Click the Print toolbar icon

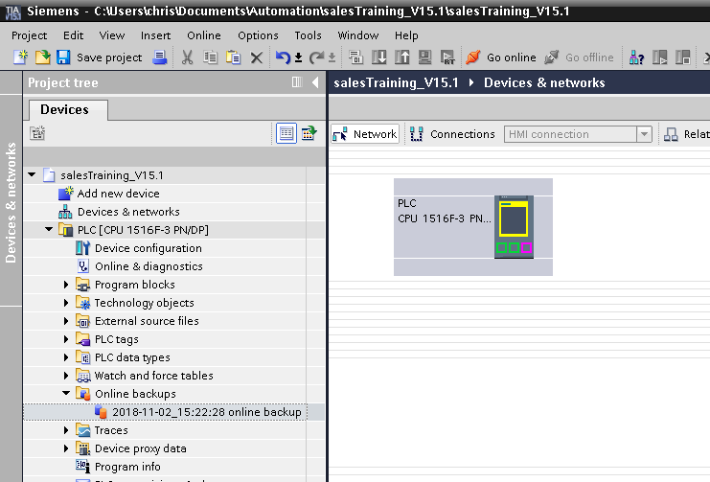[159, 57]
